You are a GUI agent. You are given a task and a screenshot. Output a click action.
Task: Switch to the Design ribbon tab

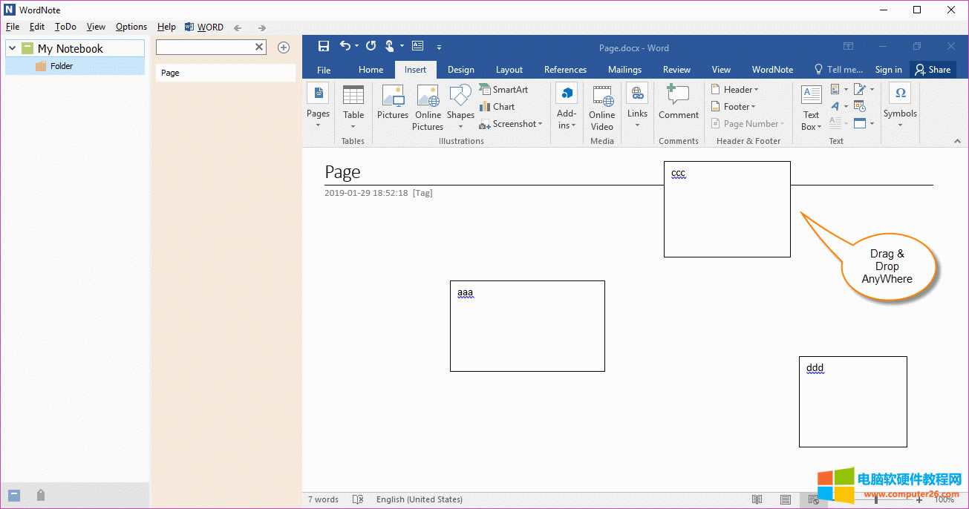point(460,69)
